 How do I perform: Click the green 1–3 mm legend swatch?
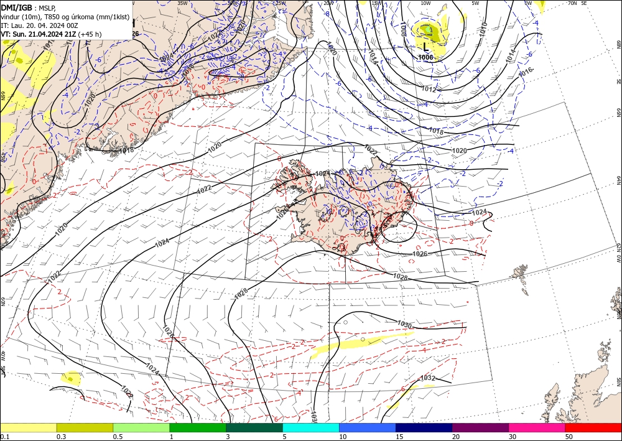click(198, 427)
